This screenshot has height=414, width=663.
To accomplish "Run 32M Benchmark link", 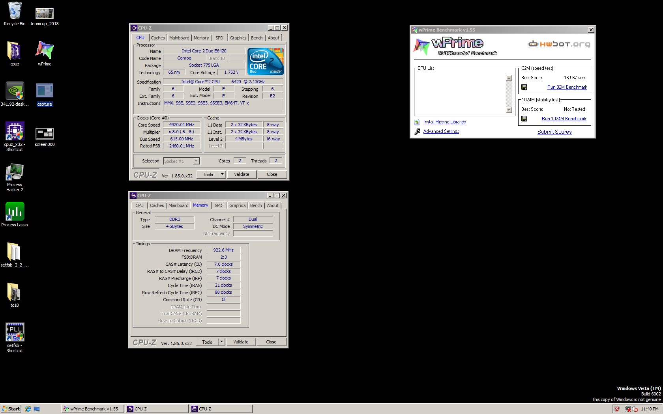I will pos(567,87).
